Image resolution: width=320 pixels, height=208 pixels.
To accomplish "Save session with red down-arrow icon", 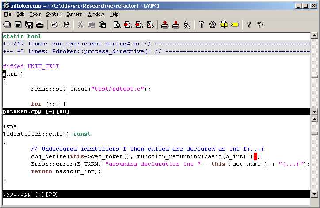I will coord(176,25).
